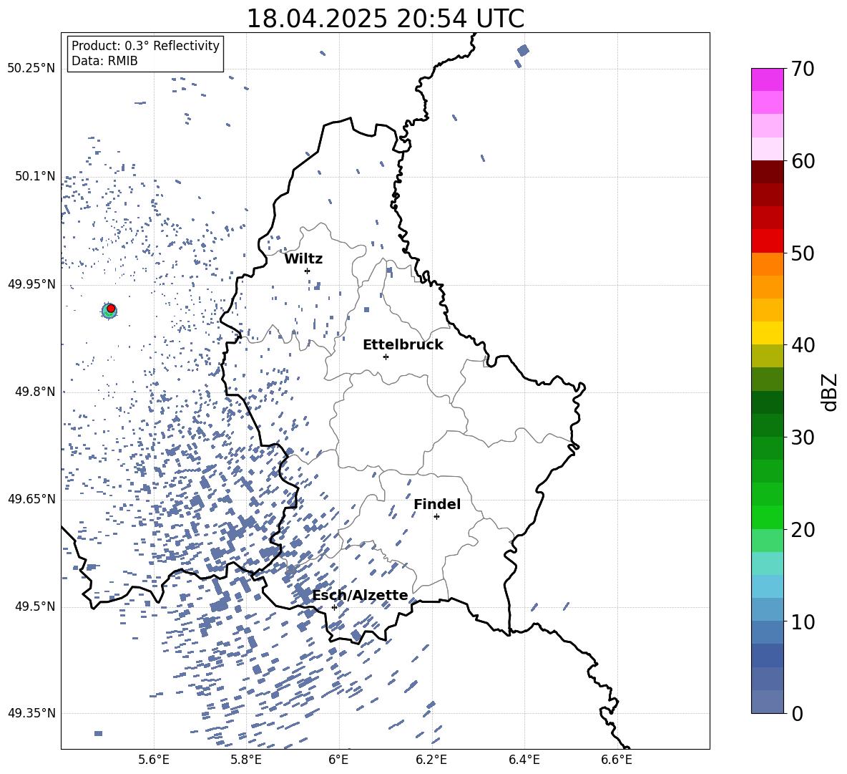Click the 6°E longitude label
Viewport: 847px width, 774px height.
(x=338, y=760)
